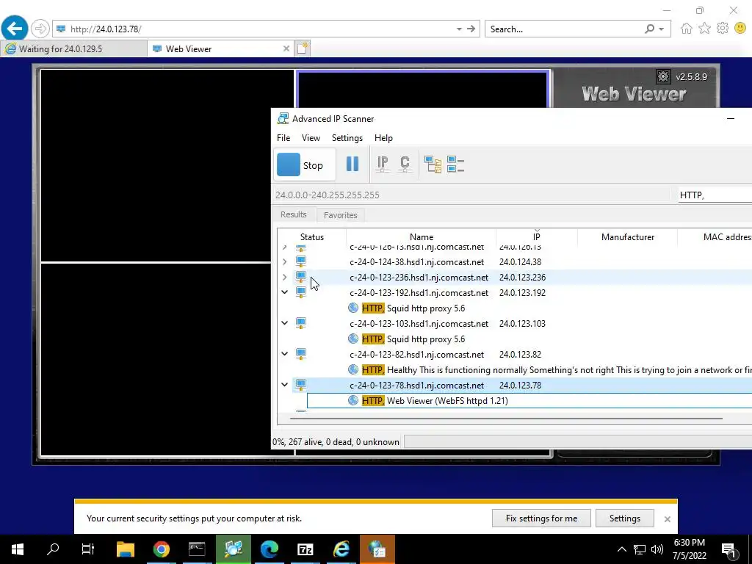Open Web Viewer settings gear icon
Screen dimensions: 752x564
pos(663,76)
